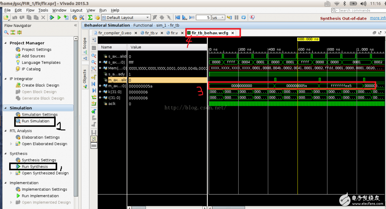The image size is (386, 209).
Task: Click the Restart simulation icon in the toolbar
Action: (x=177, y=17)
